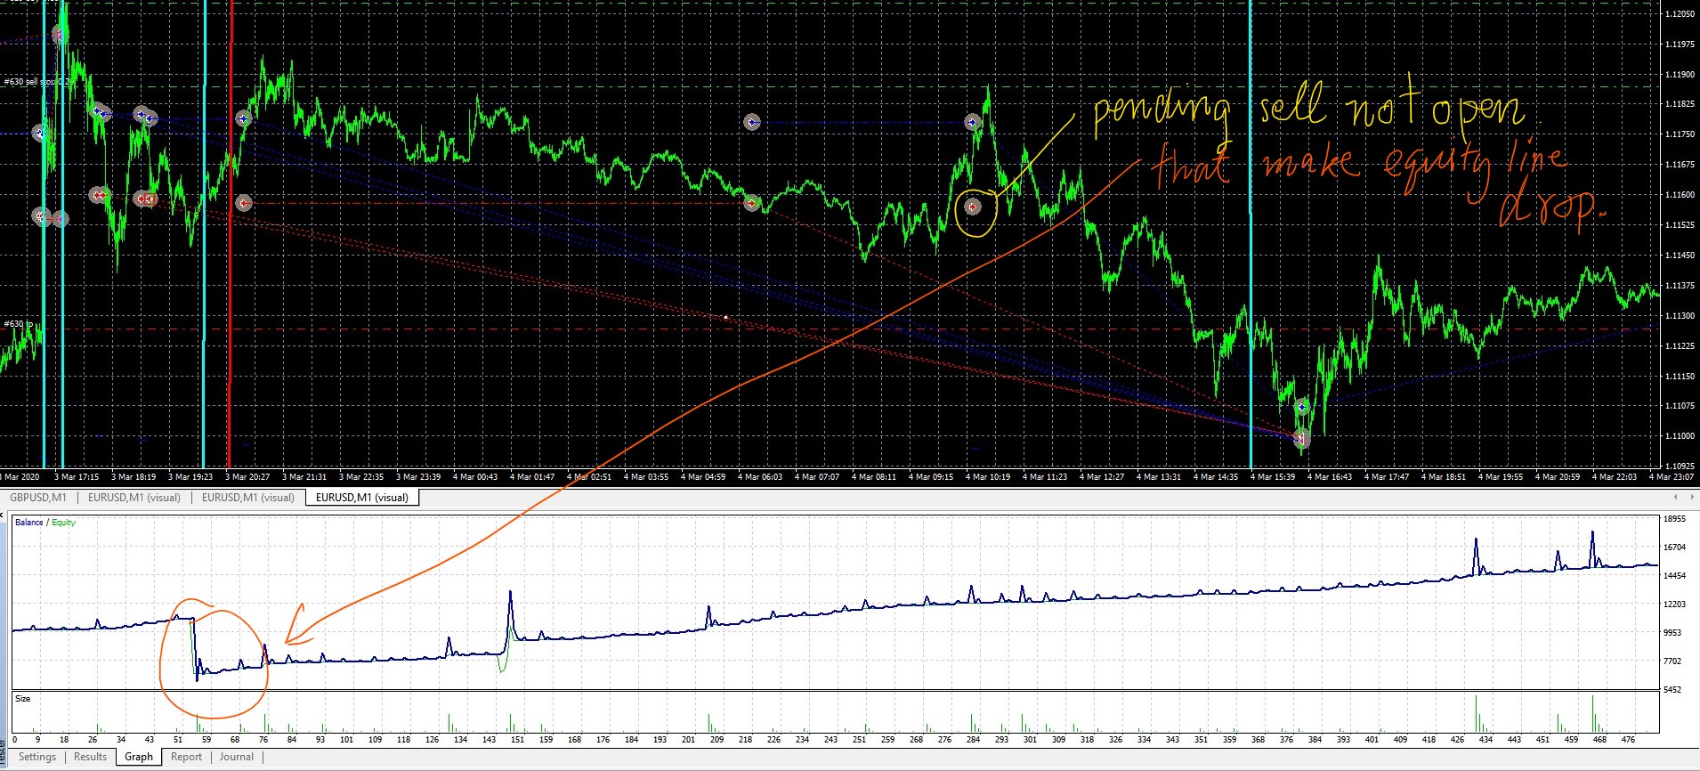Click the close marker at the 1.11000 low
This screenshot has height=771, width=1700.
point(1301,437)
